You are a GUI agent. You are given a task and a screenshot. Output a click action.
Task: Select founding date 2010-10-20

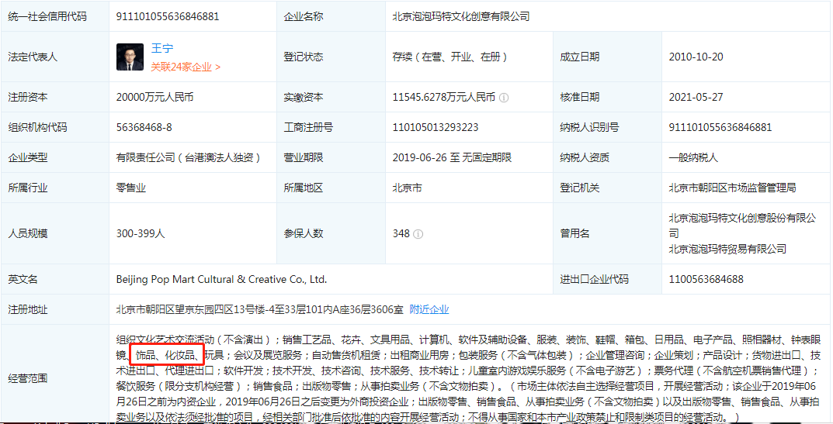click(696, 57)
